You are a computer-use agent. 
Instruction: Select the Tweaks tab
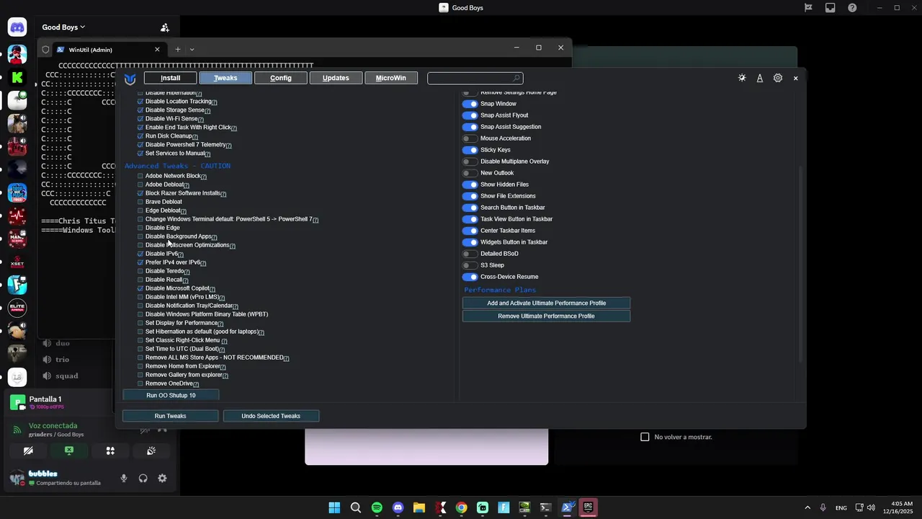(x=225, y=78)
